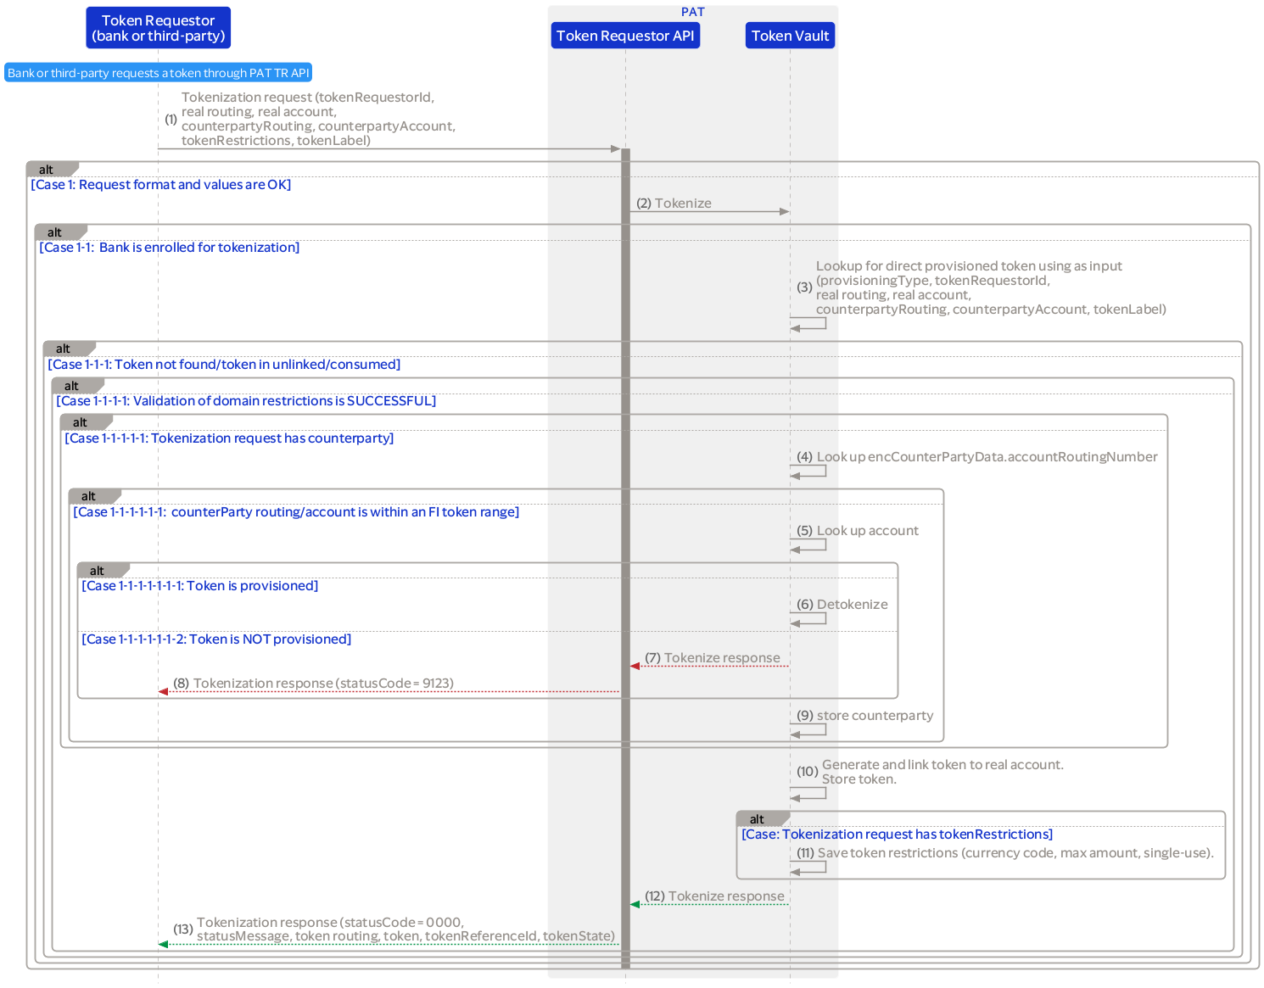Viewport: 1264px width, 988px height.
Task: Select the Token Requestor API participant box
Action: click(x=625, y=35)
